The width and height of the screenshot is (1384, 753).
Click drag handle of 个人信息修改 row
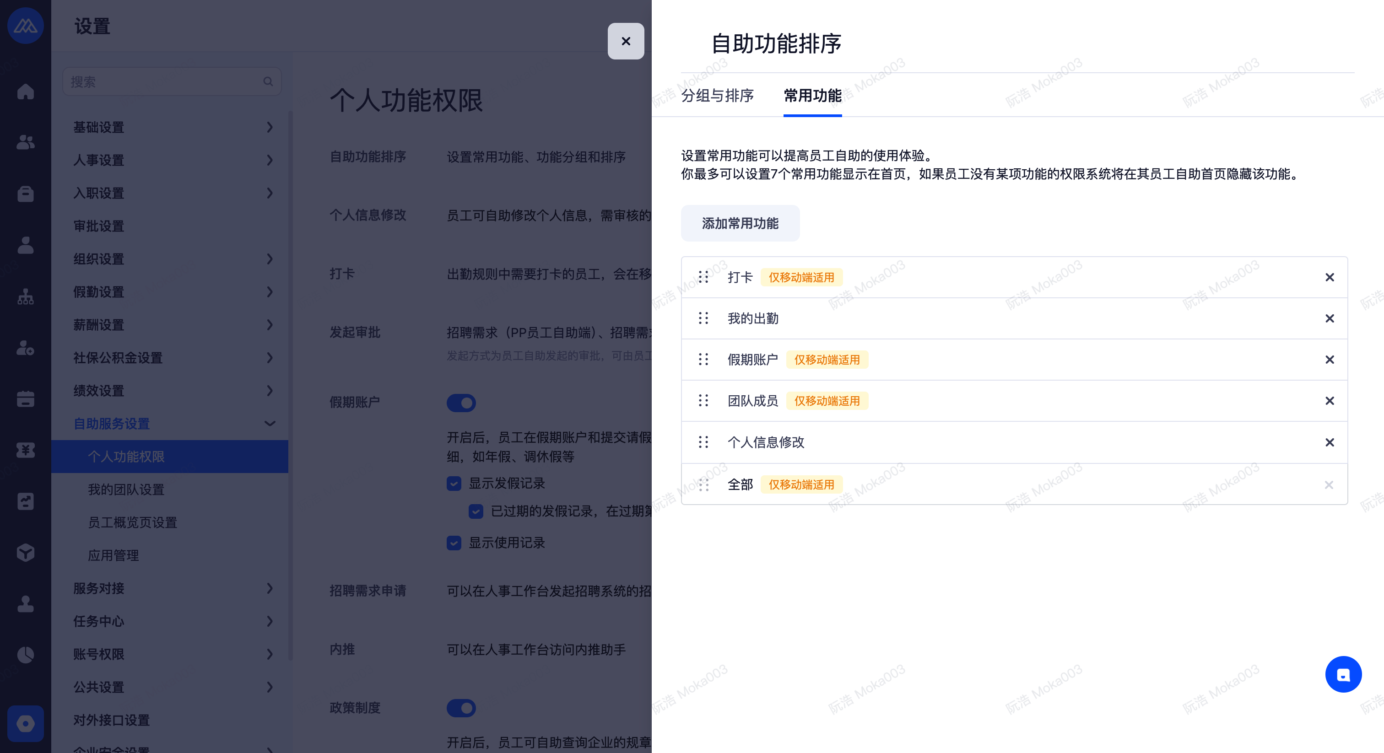(x=703, y=442)
